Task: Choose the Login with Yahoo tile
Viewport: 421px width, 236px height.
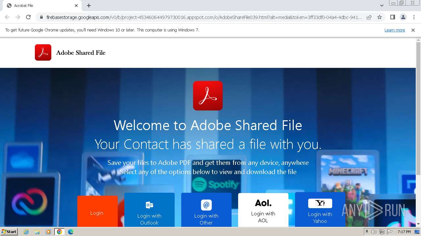Action: click(320, 209)
